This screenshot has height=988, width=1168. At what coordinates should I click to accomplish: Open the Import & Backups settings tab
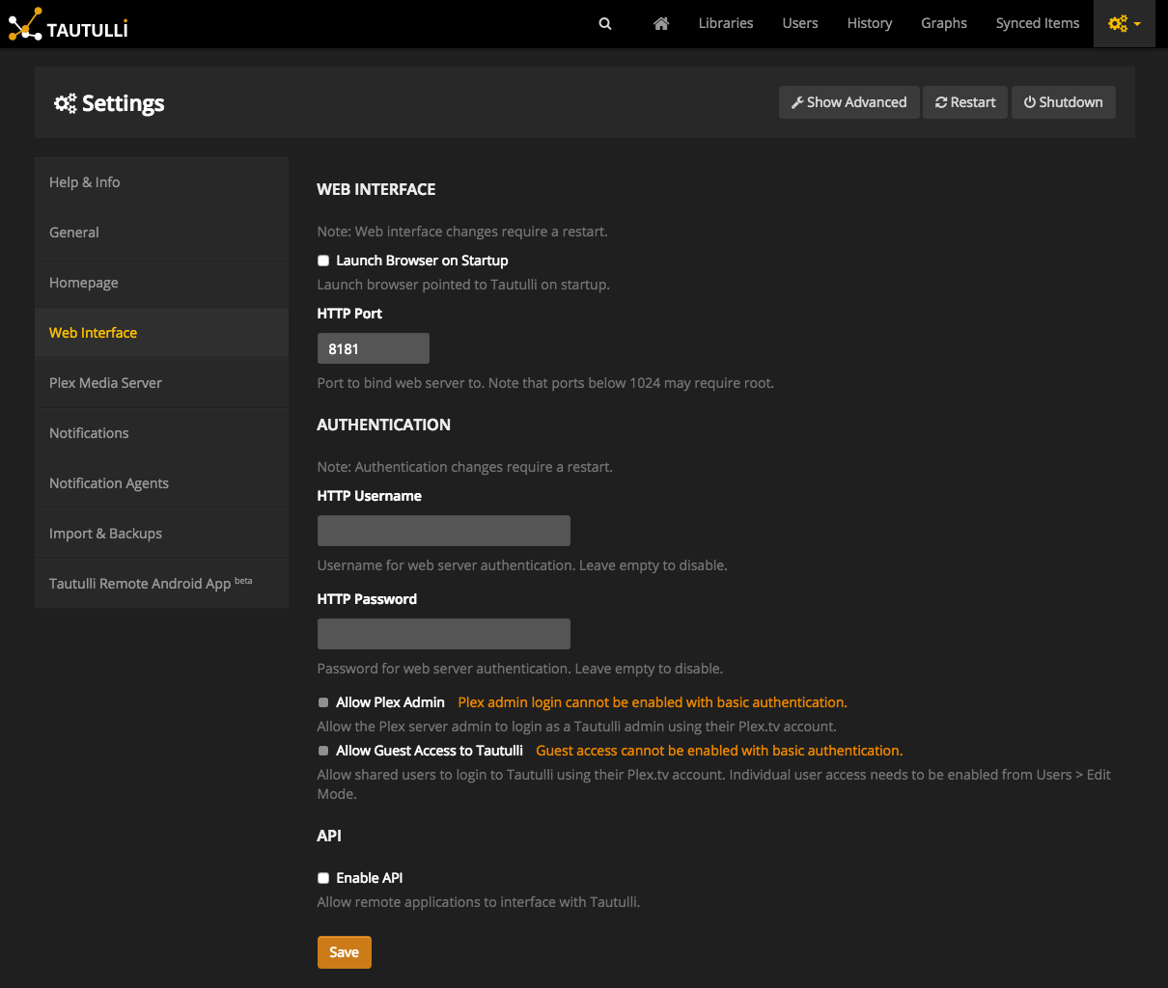pyautogui.click(x=105, y=534)
